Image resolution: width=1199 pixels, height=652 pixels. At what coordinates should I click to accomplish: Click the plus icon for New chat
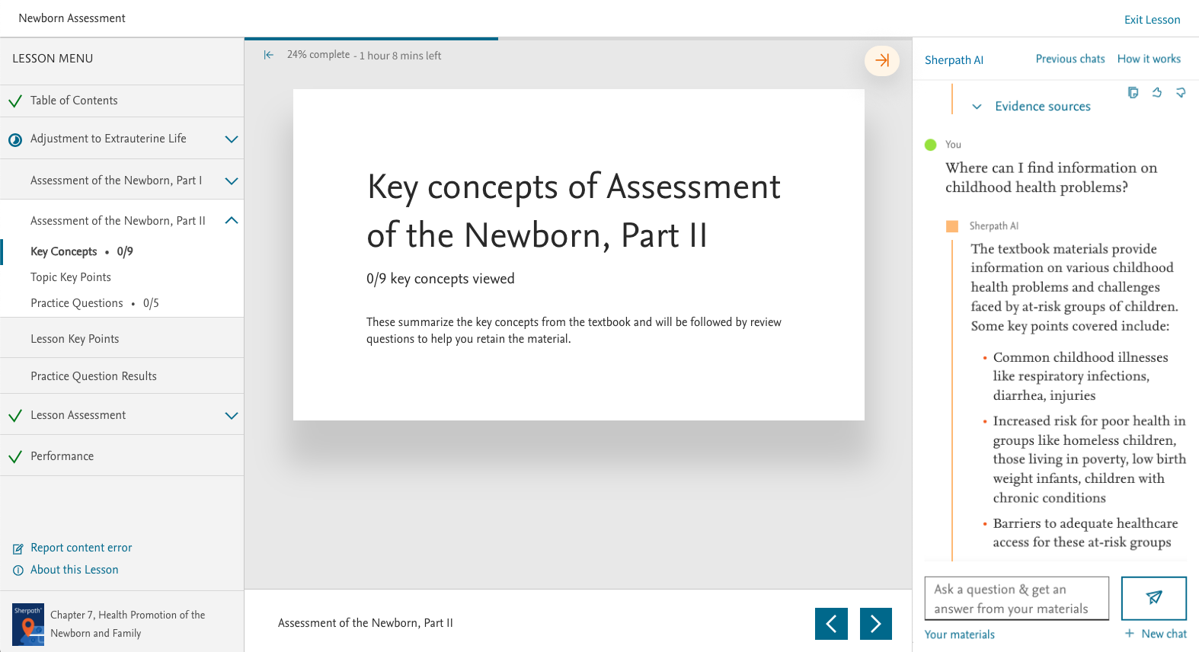click(1130, 634)
